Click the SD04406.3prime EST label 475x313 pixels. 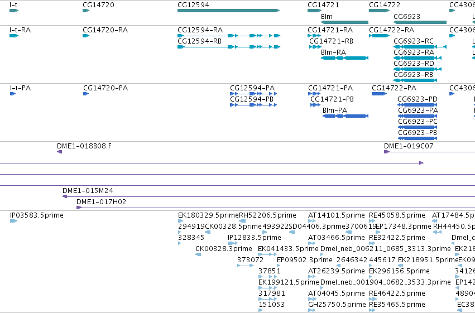(x=317, y=227)
